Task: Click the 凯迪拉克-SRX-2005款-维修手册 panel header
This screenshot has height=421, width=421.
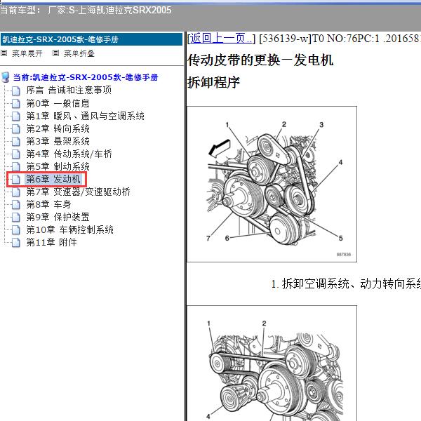Action: 91,39
